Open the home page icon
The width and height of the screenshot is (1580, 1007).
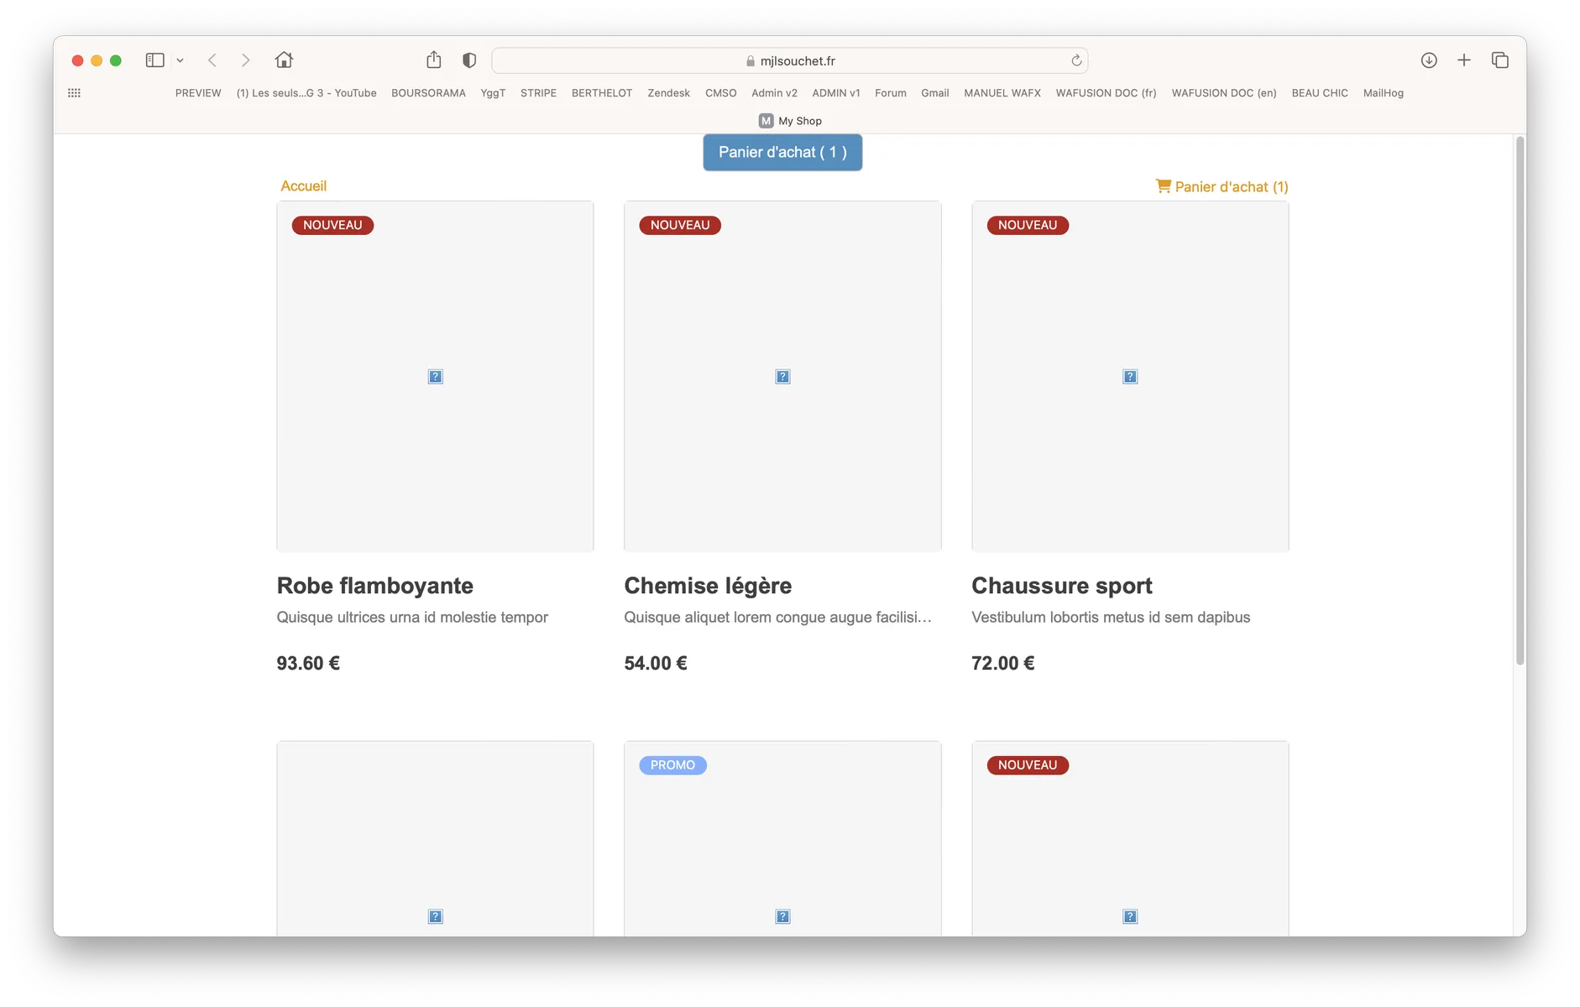[284, 60]
